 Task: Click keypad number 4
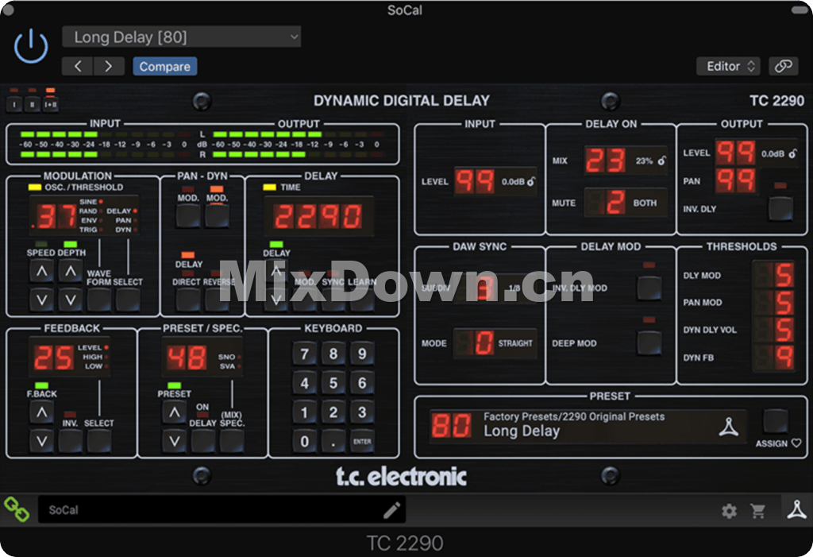point(304,383)
